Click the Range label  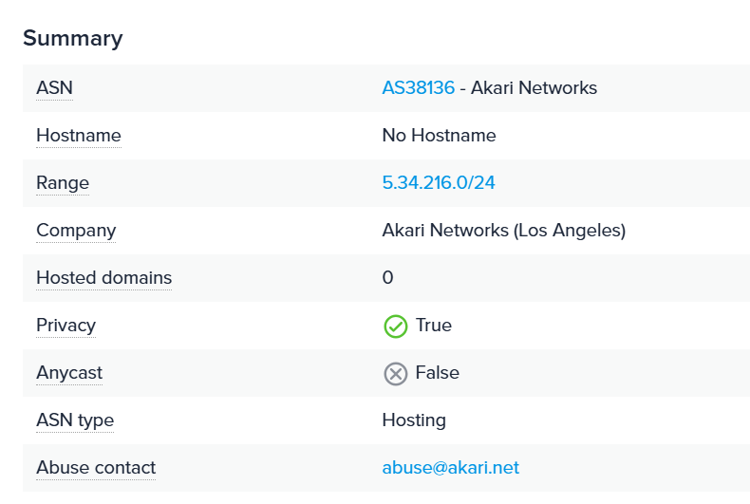63,183
